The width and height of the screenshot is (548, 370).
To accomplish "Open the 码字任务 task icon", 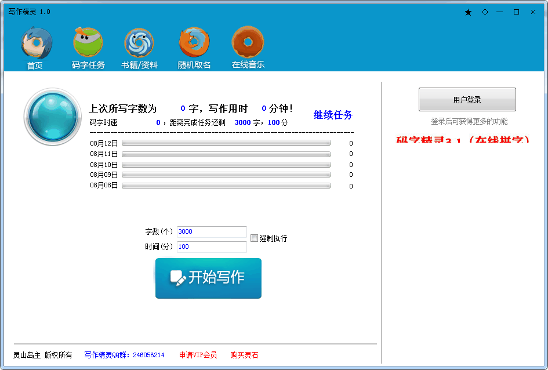I will (x=88, y=43).
